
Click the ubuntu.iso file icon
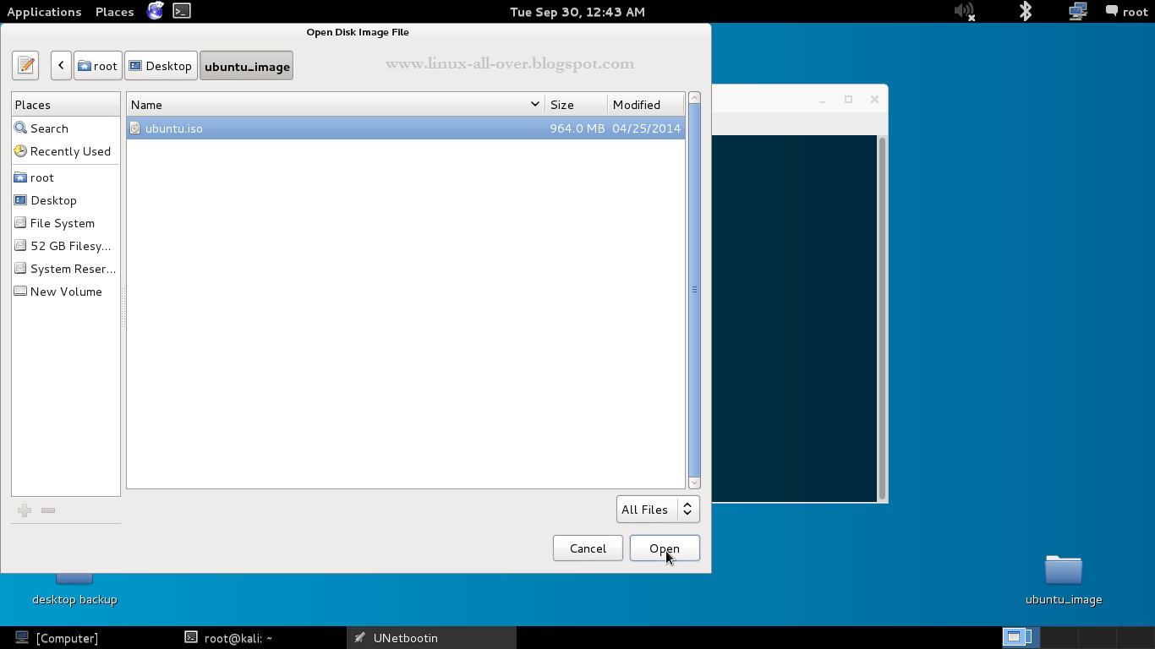point(135,128)
